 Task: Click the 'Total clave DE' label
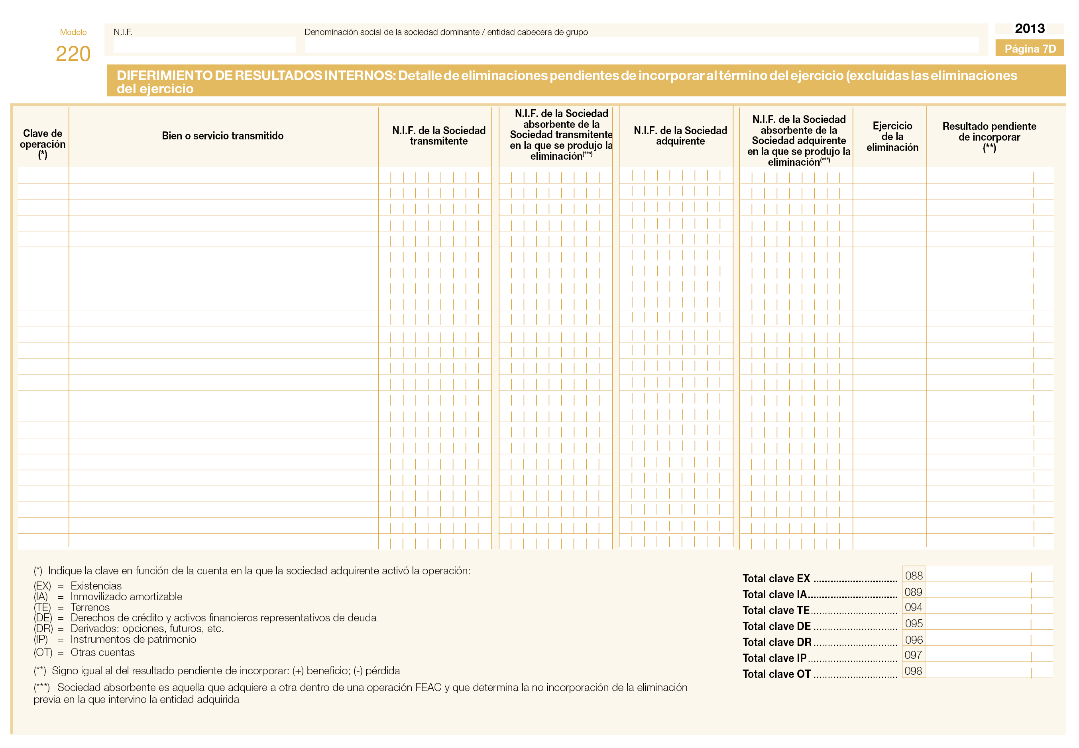(x=776, y=626)
